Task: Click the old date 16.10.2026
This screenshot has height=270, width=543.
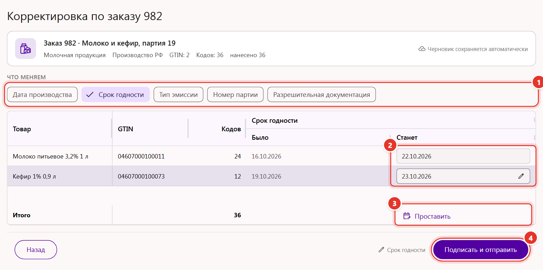Action: coord(266,156)
